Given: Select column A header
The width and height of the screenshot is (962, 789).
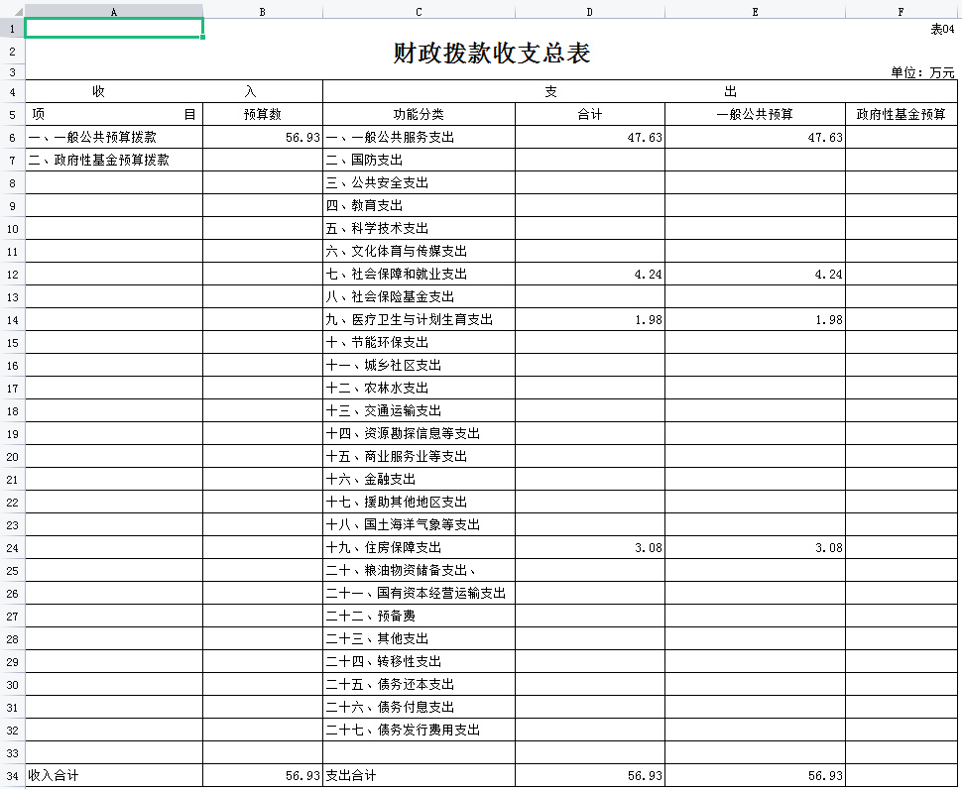Looking at the screenshot, I should click(114, 12).
